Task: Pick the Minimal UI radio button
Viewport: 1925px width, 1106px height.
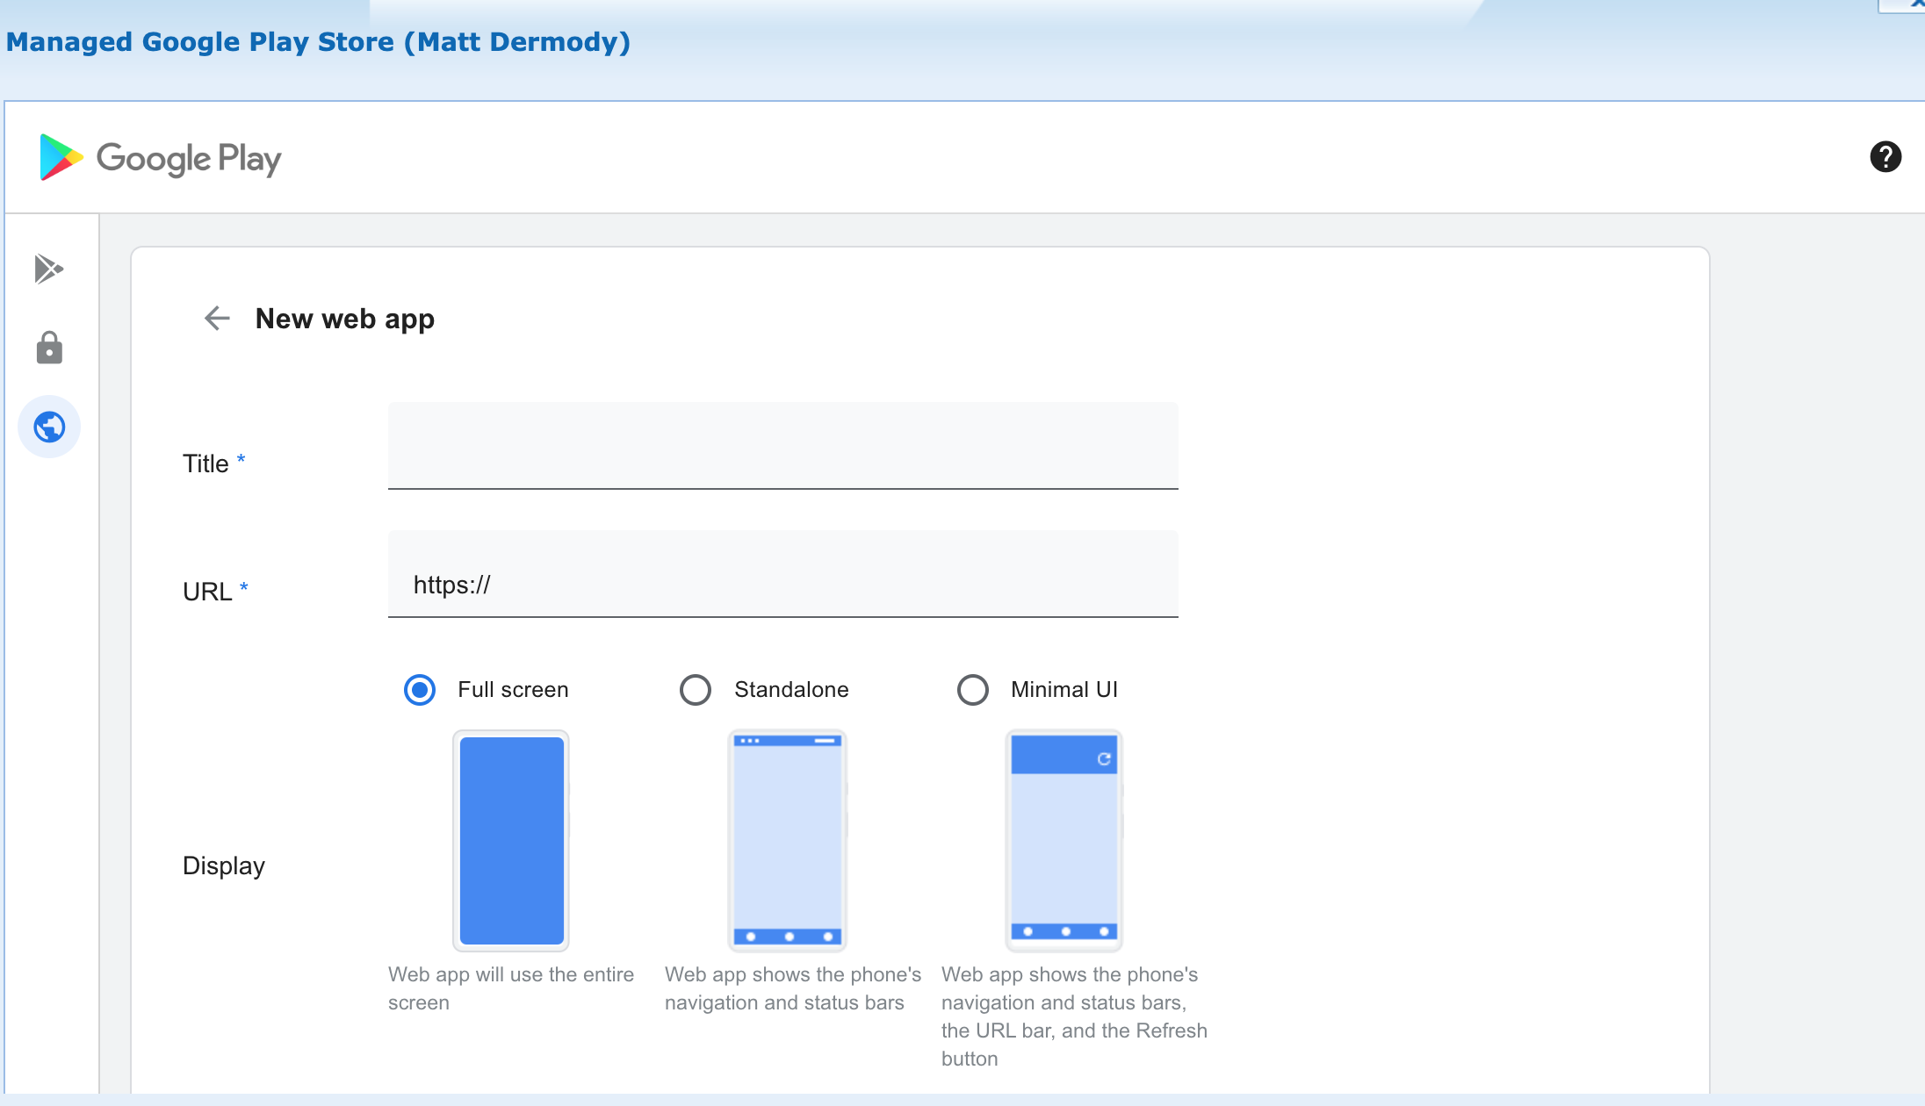Action: [972, 690]
